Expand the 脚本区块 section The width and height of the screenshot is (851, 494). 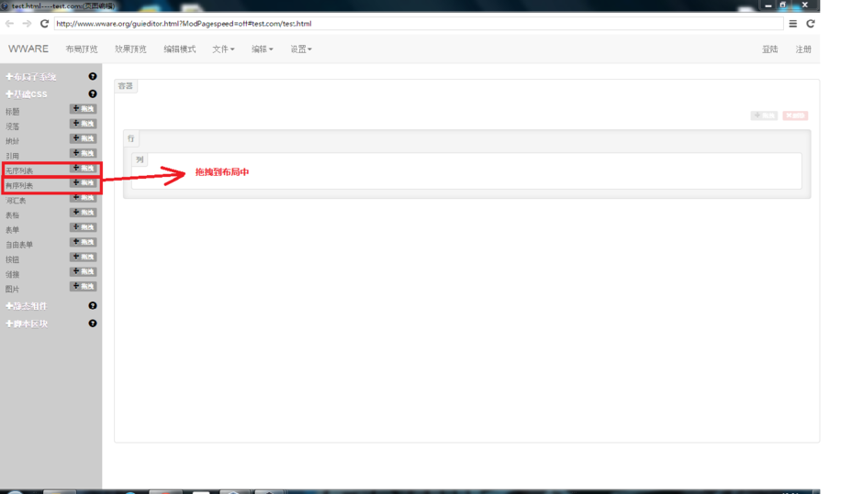pos(27,324)
